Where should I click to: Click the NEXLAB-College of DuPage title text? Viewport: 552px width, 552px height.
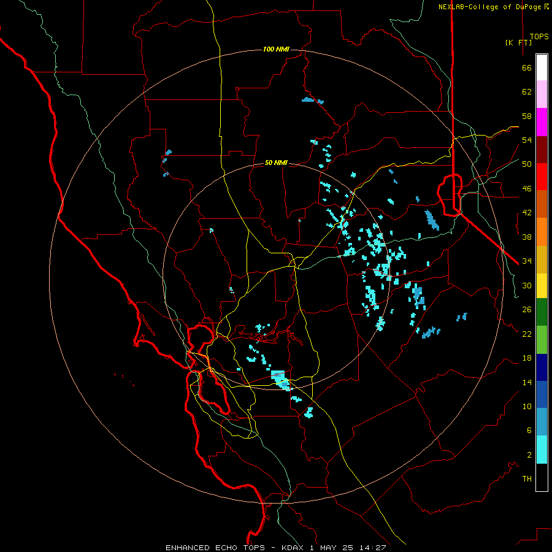pos(489,7)
